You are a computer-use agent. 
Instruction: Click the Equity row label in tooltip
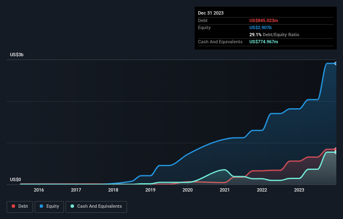(x=204, y=27)
